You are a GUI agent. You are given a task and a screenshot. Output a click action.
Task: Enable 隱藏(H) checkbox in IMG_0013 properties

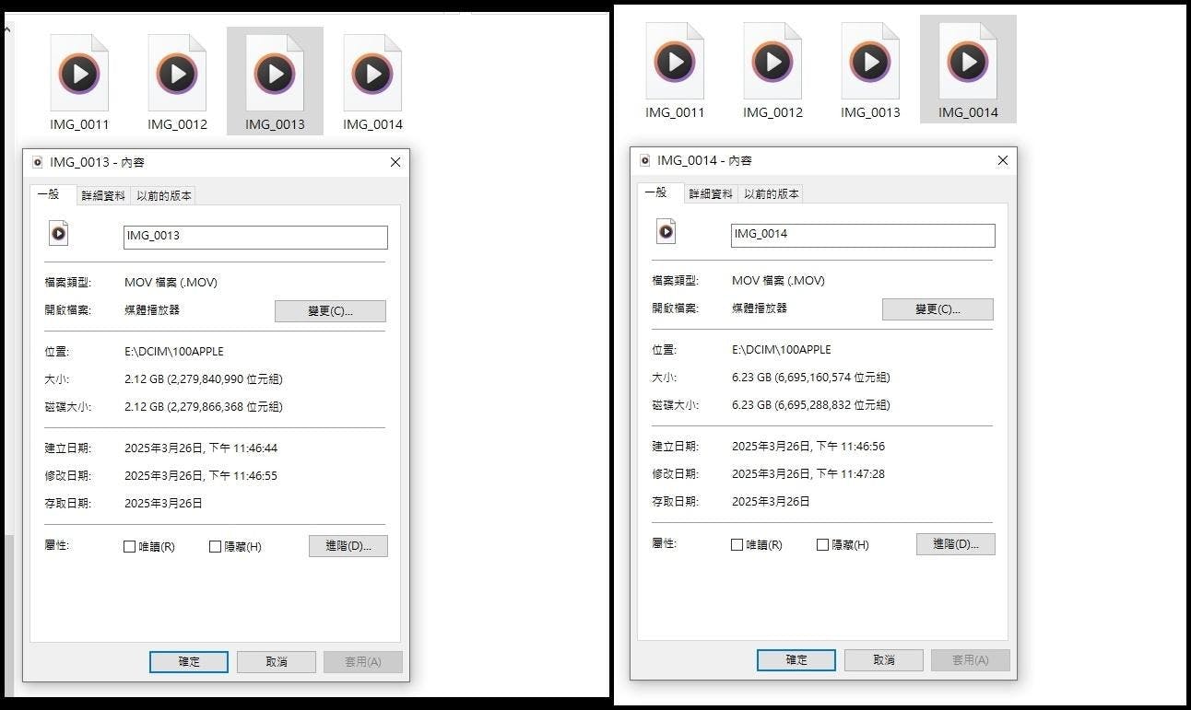(215, 546)
